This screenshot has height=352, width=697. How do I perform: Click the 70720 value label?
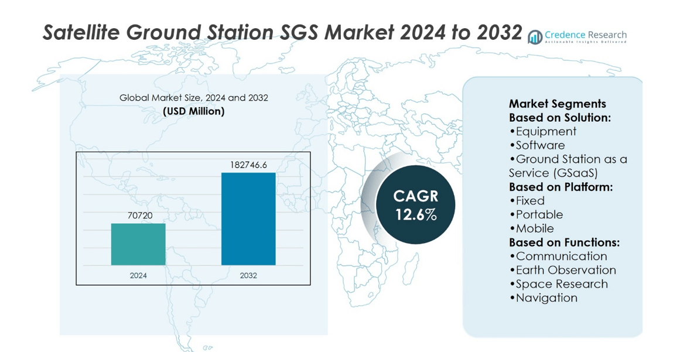click(140, 216)
